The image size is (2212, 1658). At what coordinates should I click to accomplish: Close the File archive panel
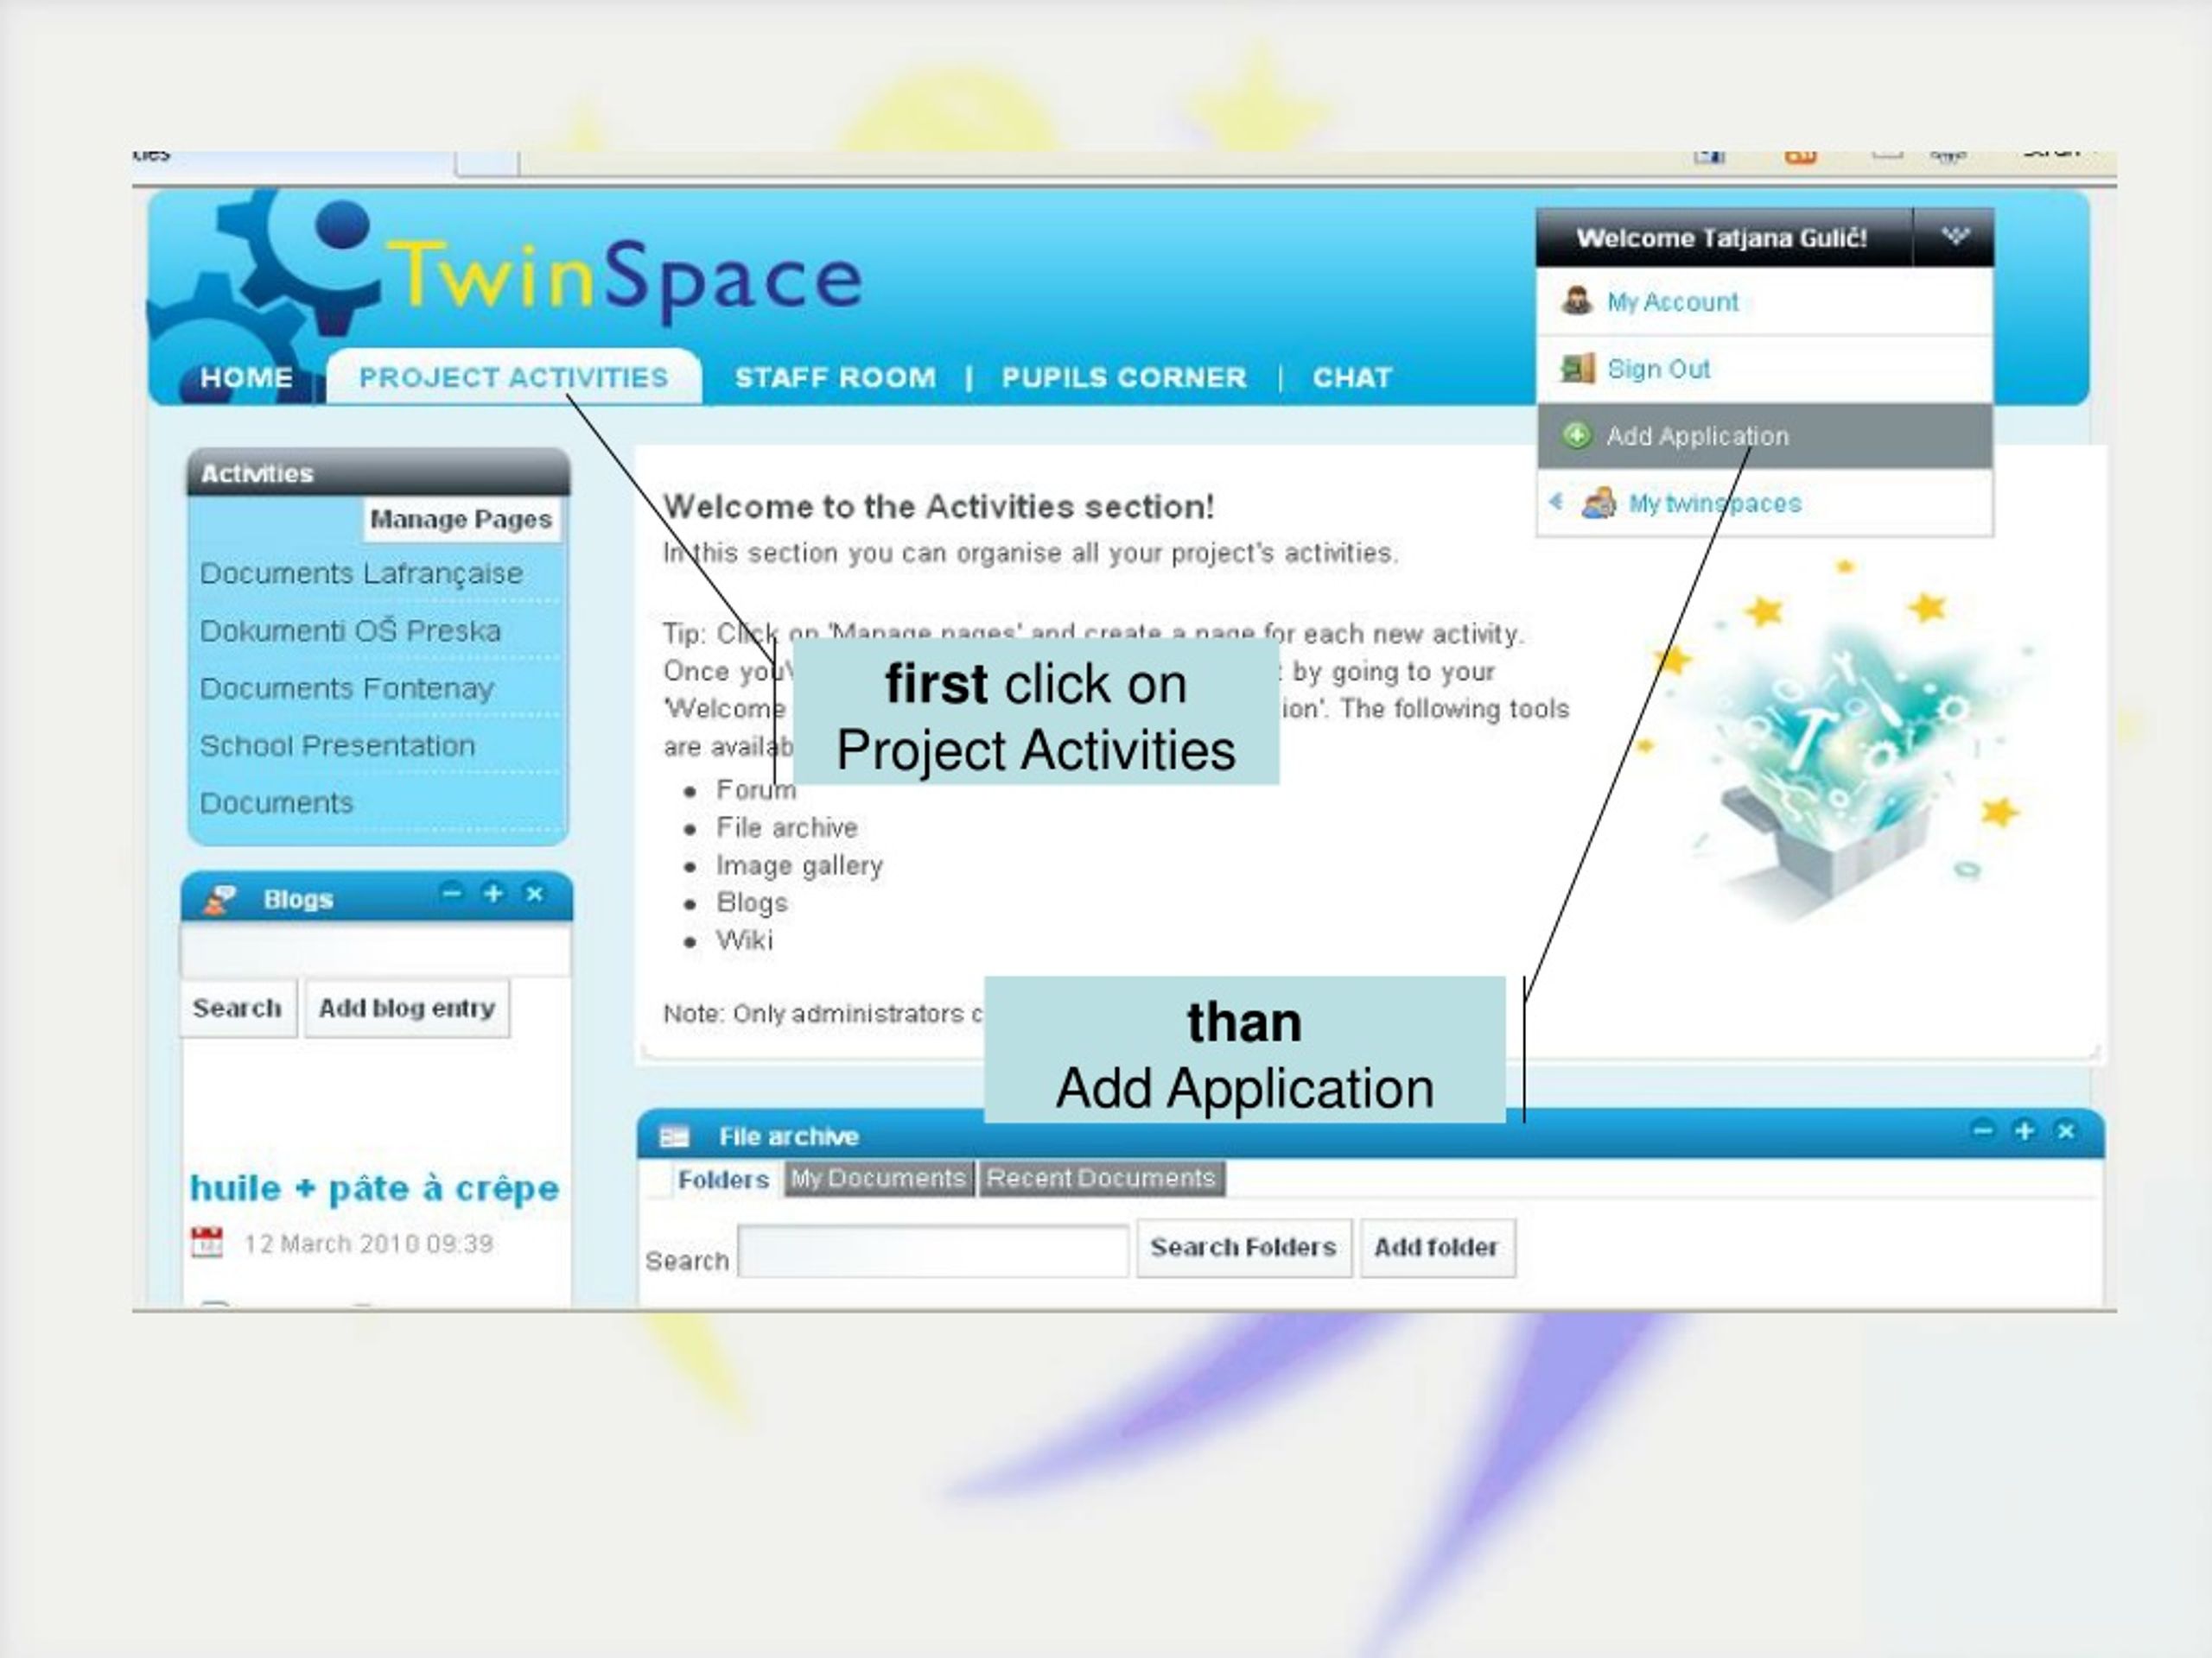2066,1130
